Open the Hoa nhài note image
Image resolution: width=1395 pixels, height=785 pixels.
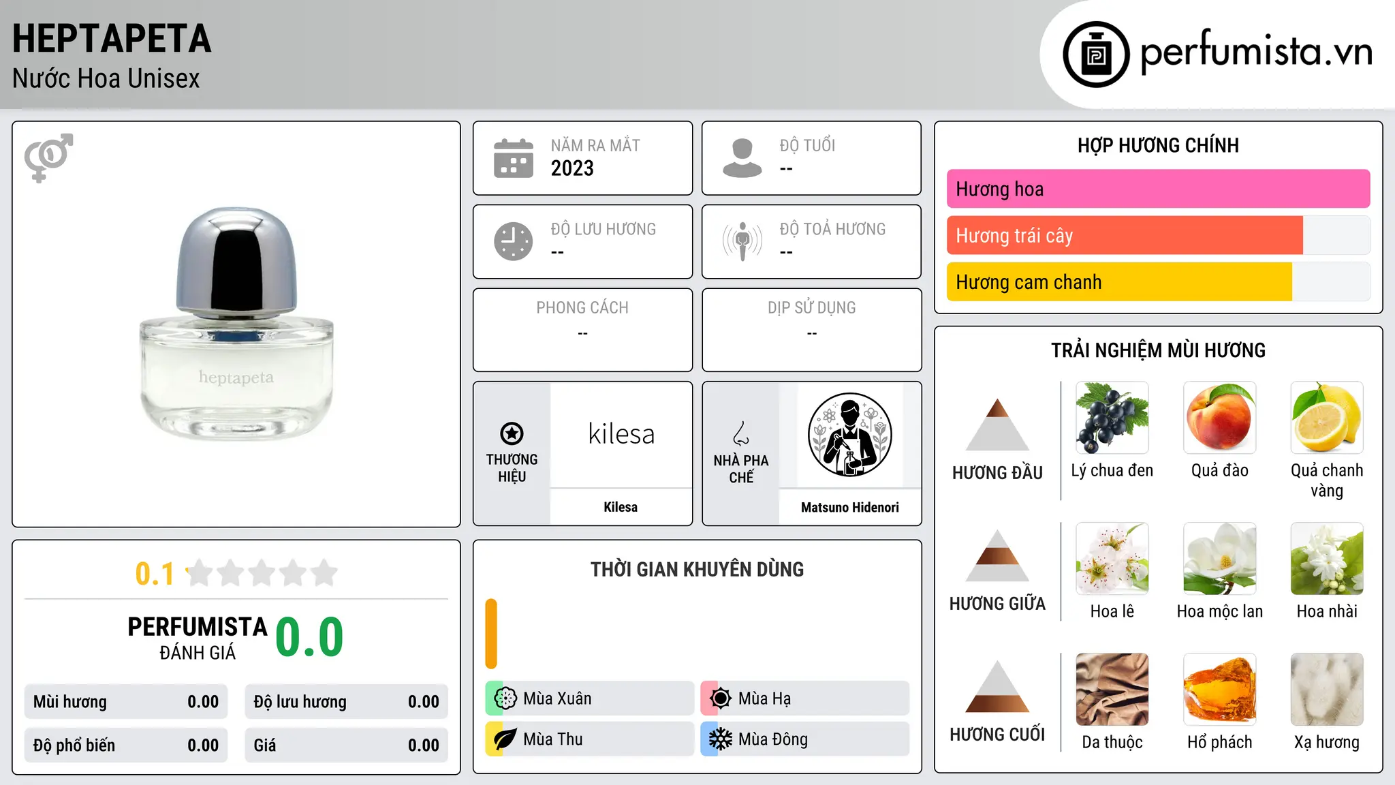[1327, 559]
